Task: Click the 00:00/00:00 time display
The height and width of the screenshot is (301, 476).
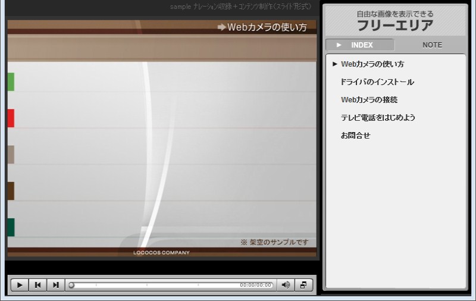Action: pos(255,285)
